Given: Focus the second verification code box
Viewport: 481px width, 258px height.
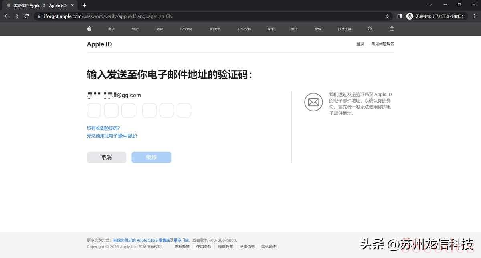Looking at the screenshot, I should (x=111, y=110).
